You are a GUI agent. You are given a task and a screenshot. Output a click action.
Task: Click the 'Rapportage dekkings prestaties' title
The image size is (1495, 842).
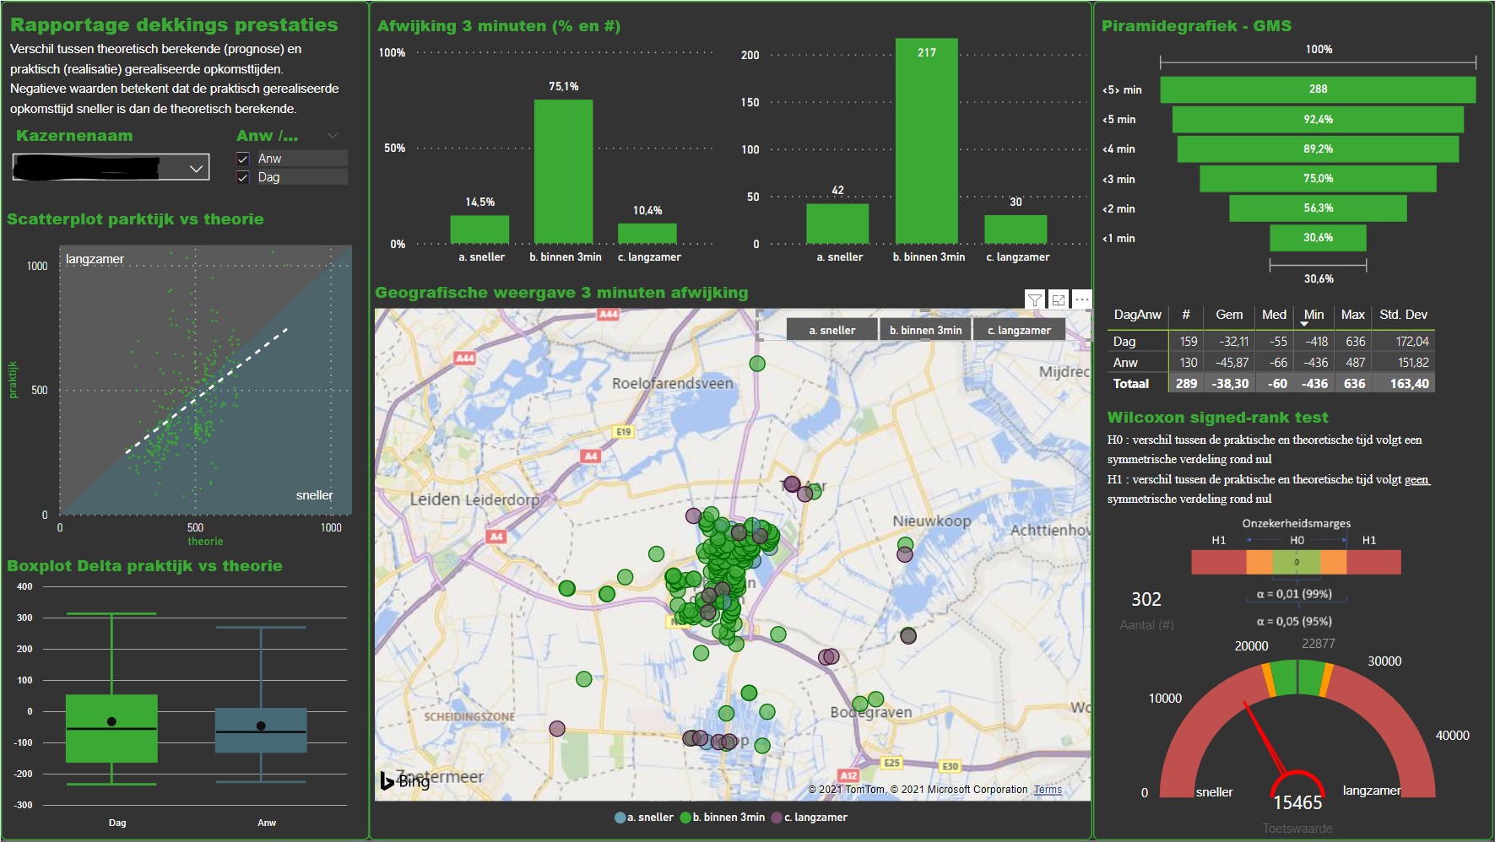pos(174,25)
